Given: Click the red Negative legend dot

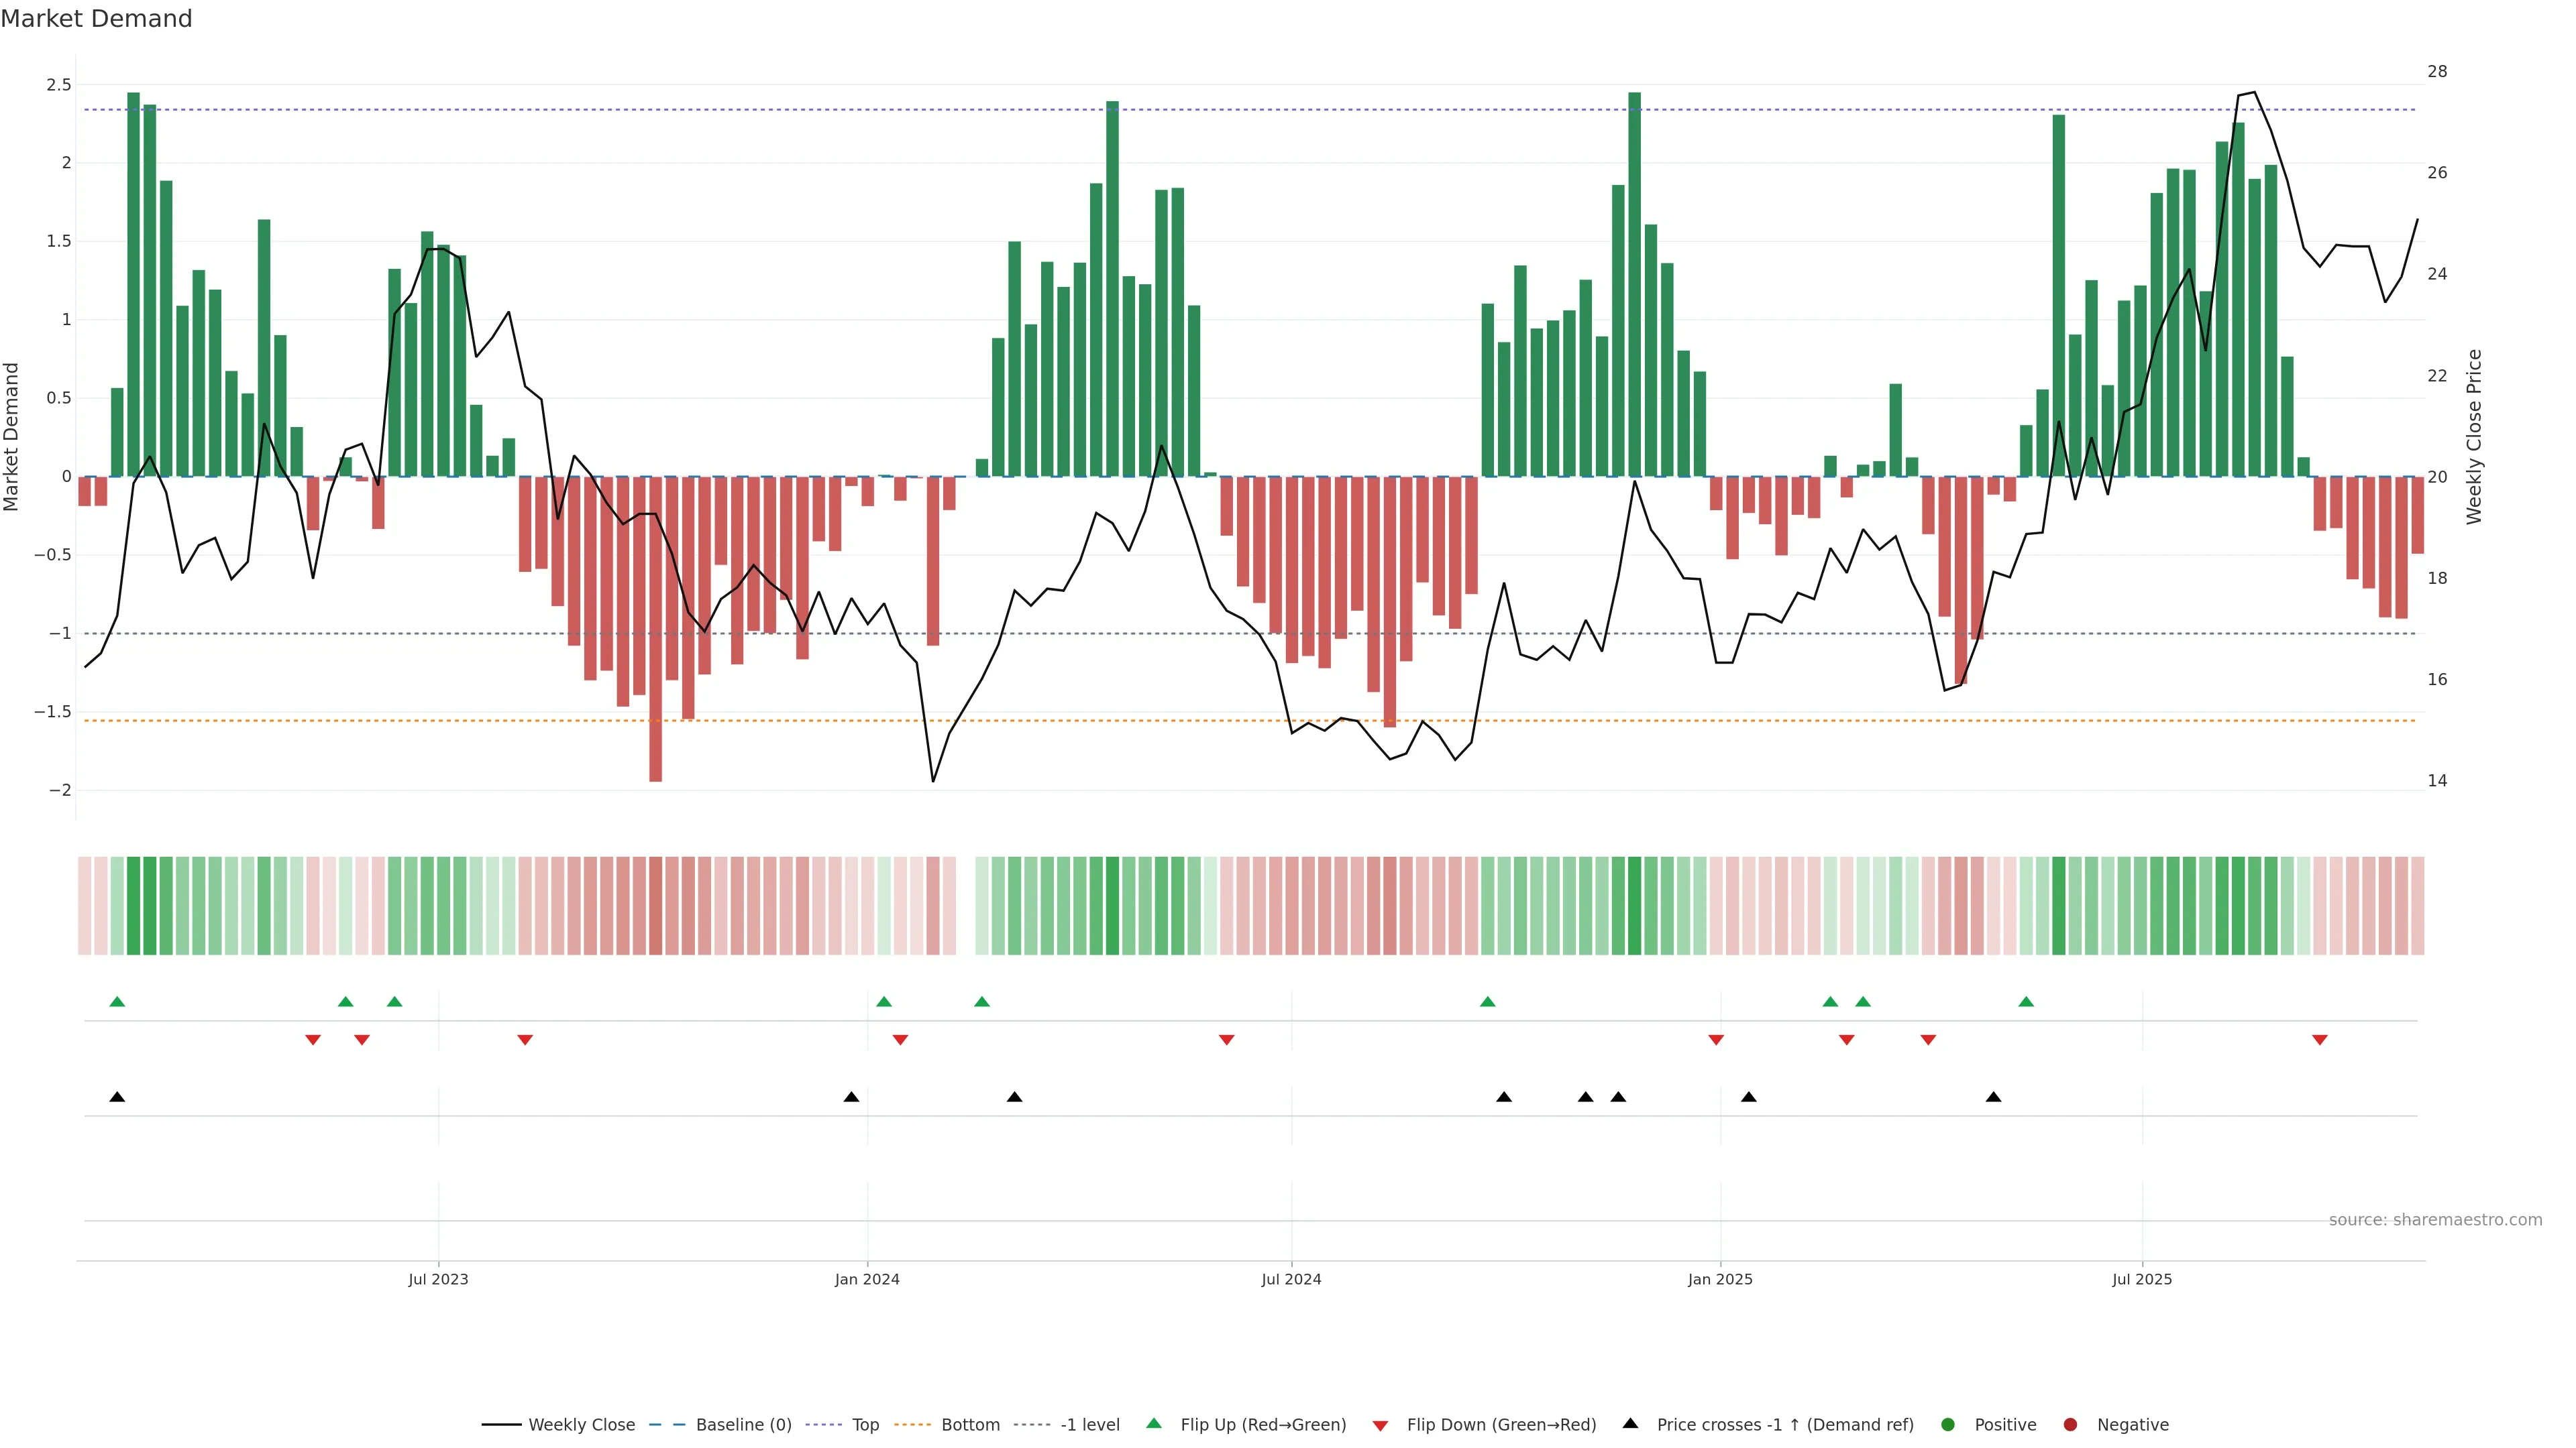Looking at the screenshot, I should [x=2070, y=1425].
